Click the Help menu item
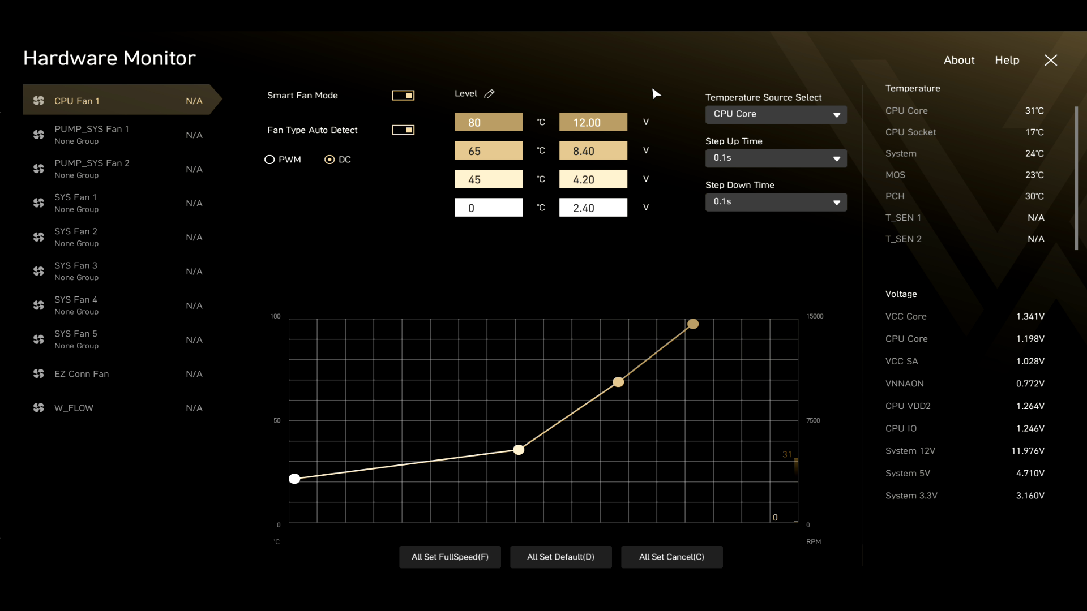The image size is (1087, 611). 1007,59
